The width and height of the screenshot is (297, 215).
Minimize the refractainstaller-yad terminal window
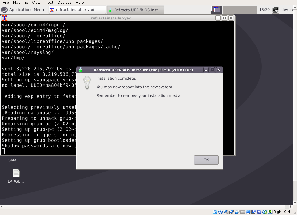click(x=218, y=18)
